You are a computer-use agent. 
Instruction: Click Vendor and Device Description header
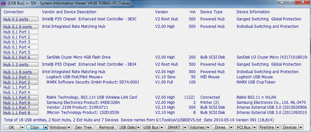[x=69, y=12]
